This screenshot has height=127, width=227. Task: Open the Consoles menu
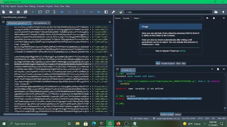[x=40, y=6]
